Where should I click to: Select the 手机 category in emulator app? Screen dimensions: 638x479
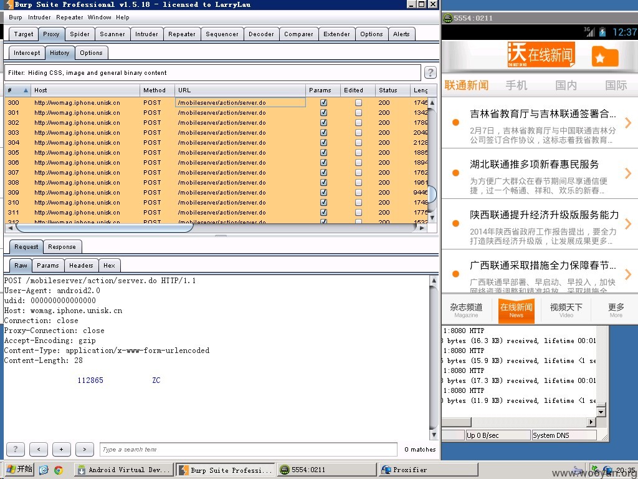tap(517, 85)
